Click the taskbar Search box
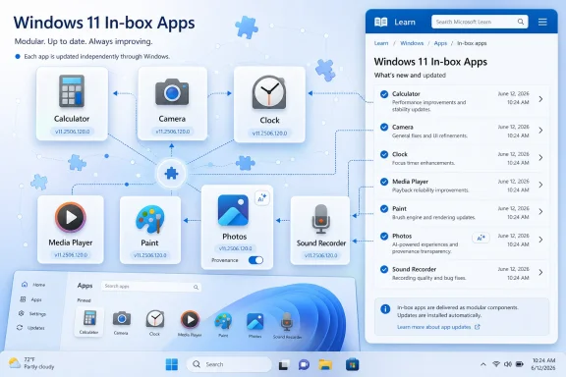Image resolution: width=566 pixels, height=377 pixels. coord(229,364)
